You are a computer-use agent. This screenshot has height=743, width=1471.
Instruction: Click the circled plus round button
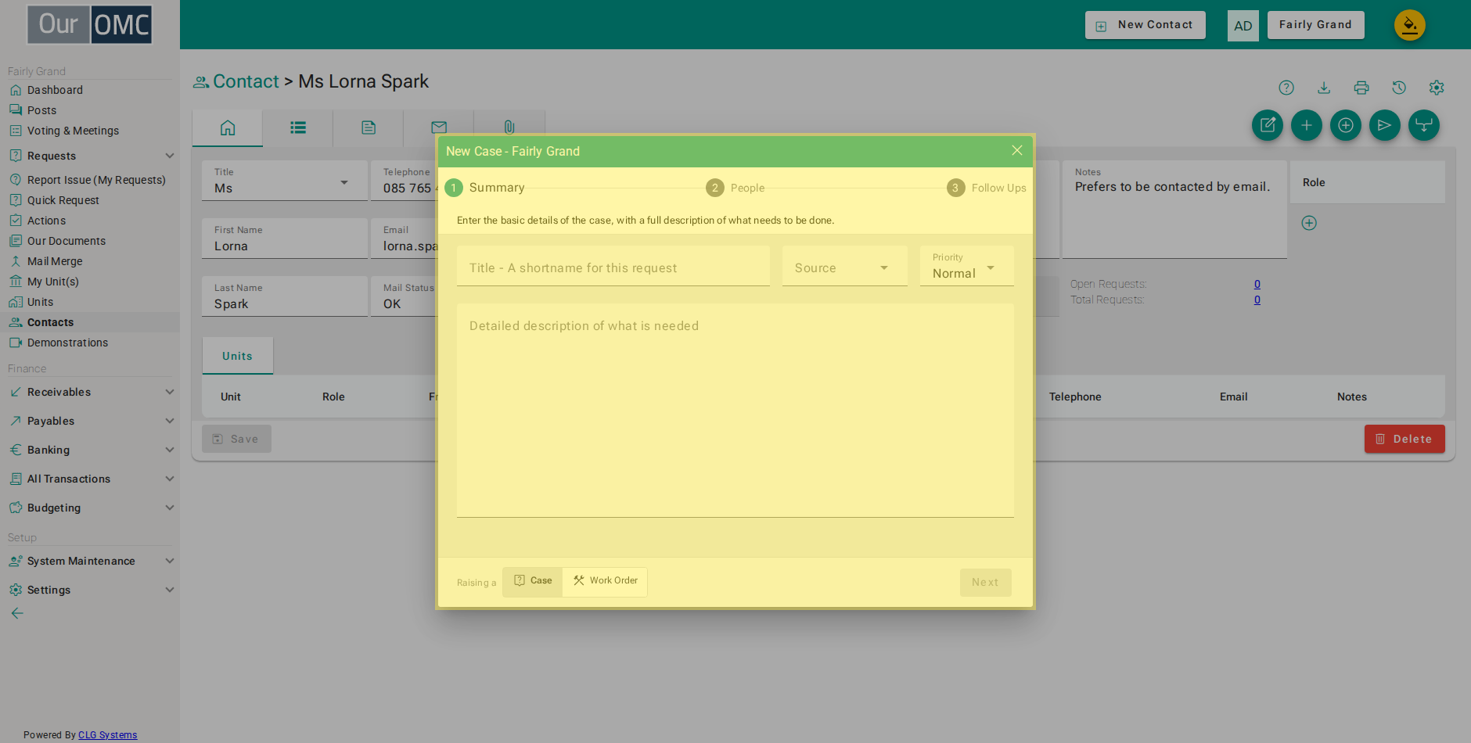1346,125
